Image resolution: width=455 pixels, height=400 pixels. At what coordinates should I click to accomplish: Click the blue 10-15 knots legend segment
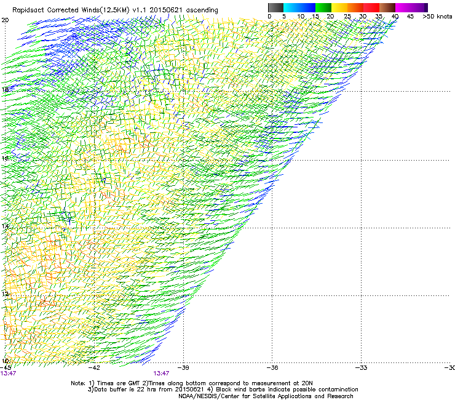pyautogui.click(x=307, y=7)
